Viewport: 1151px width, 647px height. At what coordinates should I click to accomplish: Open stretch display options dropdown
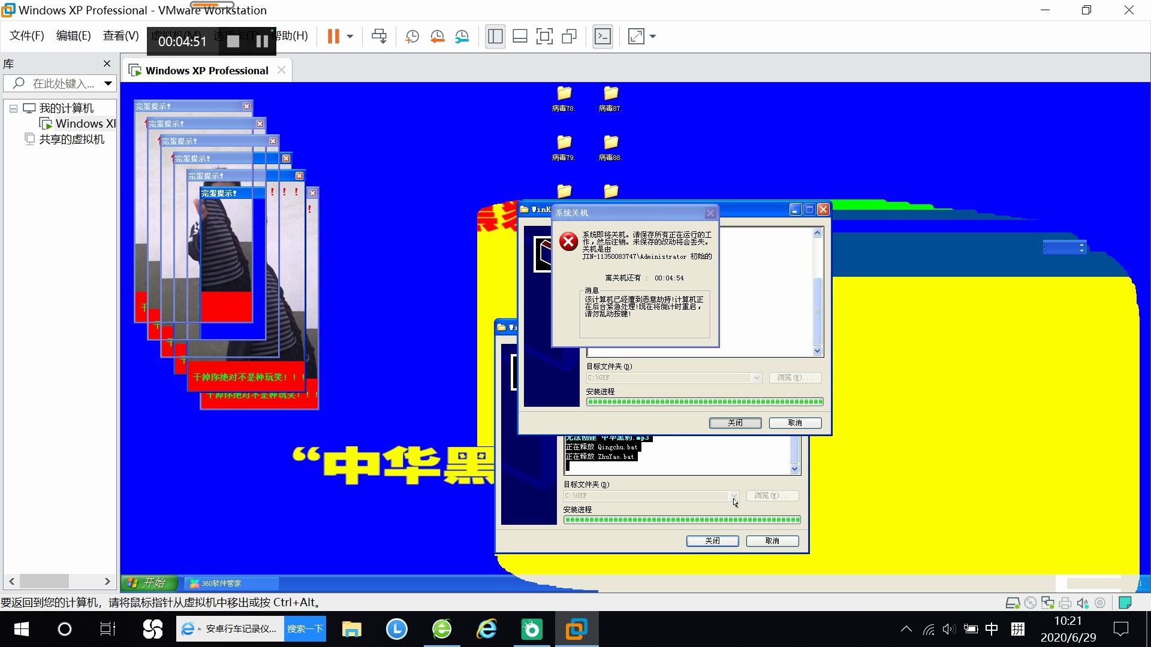pyautogui.click(x=653, y=37)
